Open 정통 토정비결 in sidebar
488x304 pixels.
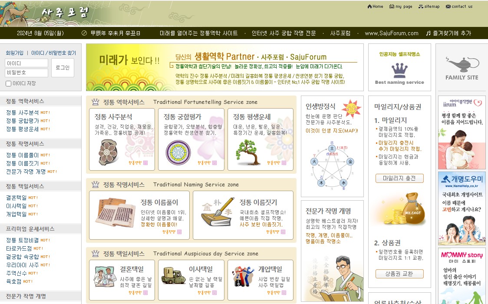[23, 240]
